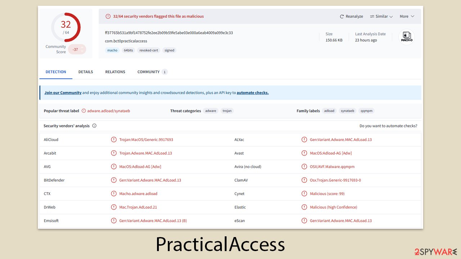Click Malicious (high Confidence) result
Image resolution: width=461 pixels, height=259 pixels.
[x=334, y=207]
